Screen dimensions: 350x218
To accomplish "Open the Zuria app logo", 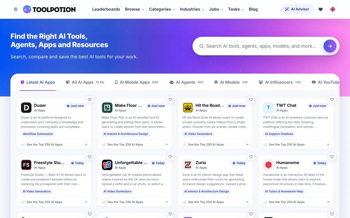I will 188,165.
